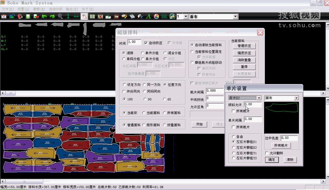Open the zoom magnifier tool
329x190 pixels.
pos(60,16)
